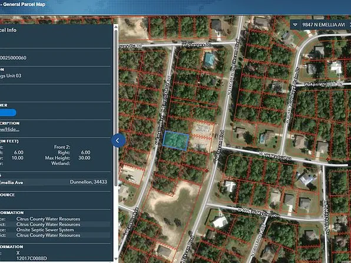Click the 'Front 2:' label
Image resolution: width=351 pixels, height=263 pixels.
[x=62, y=147]
